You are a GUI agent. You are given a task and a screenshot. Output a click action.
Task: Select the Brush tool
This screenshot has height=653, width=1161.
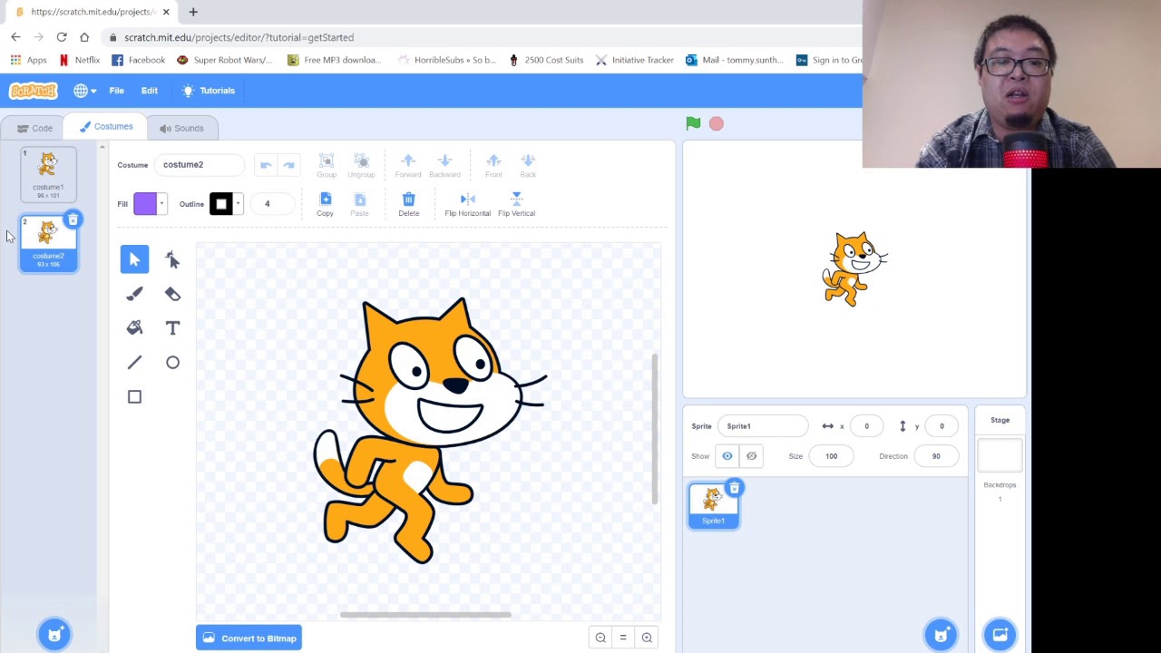tap(134, 294)
